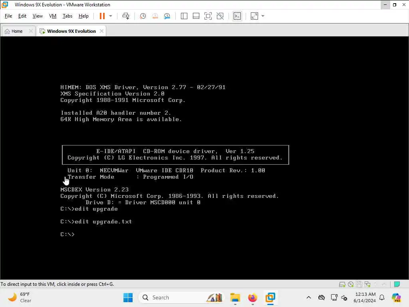This screenshot has height=307, width=409.
Task: Open the Windows Start menu
Action: (128, 297)
